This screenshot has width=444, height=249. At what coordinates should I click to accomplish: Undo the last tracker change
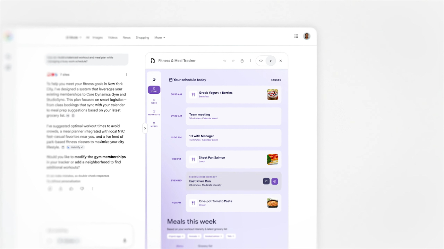(224, 61)
